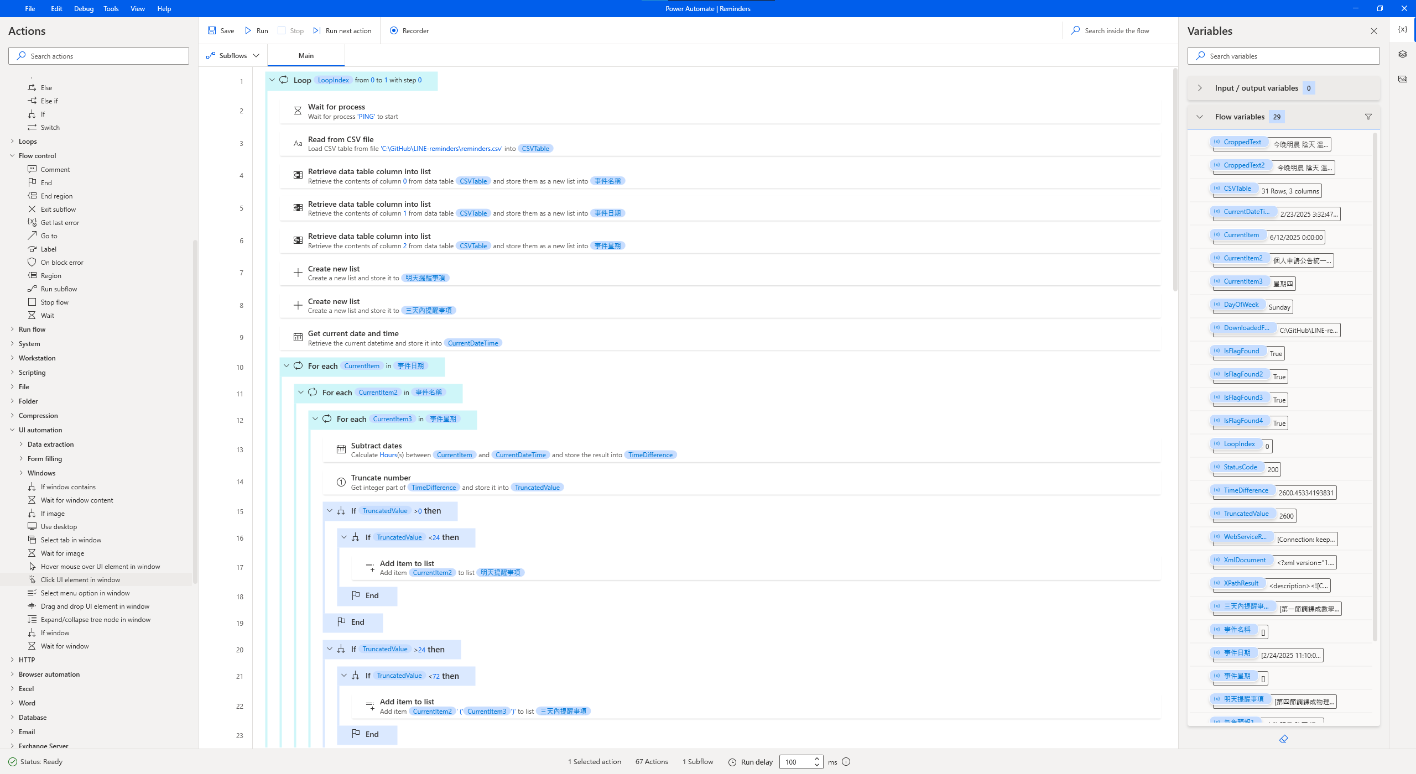Open the Debug menu
Image resolution: width=1416 pixels, height=774 pixels.
tap(83, 8)
